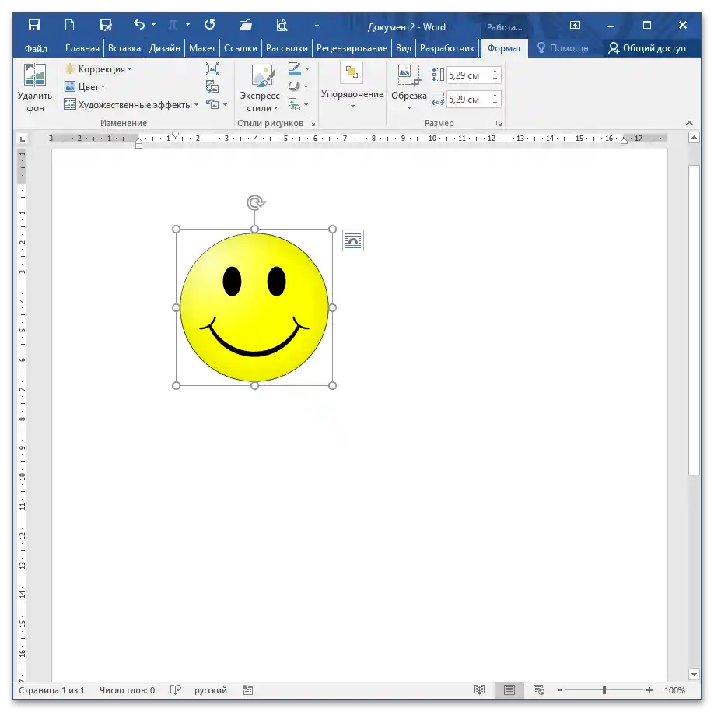Open the Коррекция dropdown
Screen dimensions: 714x712
(98, 69)
